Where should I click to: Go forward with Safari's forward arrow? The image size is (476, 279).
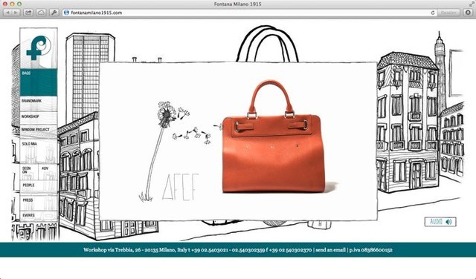click(x=16, y=13)
